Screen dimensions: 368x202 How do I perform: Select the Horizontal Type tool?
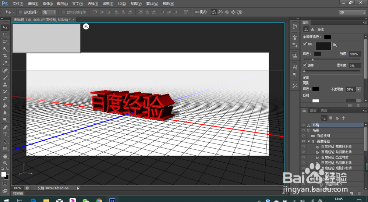tap(5, 134)
